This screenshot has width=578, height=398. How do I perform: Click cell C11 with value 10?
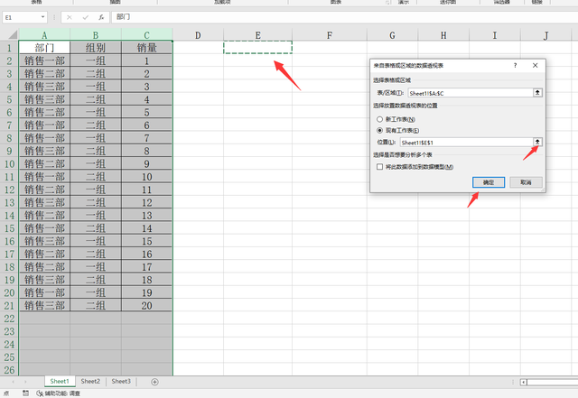[x=146, y=177]
